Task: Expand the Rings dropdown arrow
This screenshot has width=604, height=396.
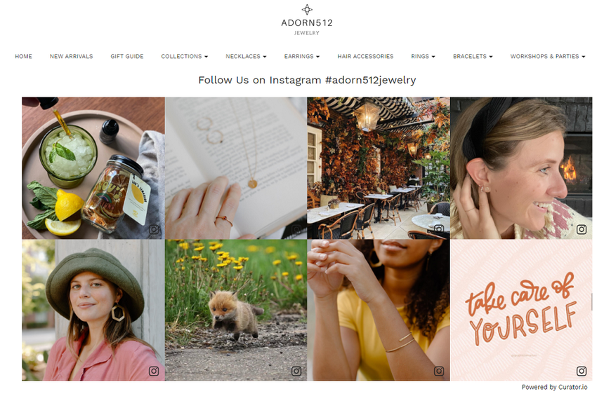Action: tap(433, 57)
